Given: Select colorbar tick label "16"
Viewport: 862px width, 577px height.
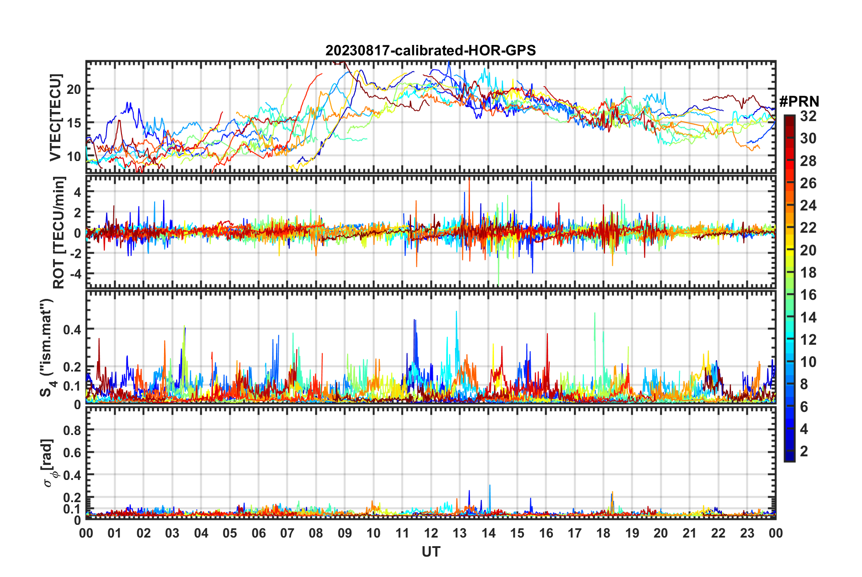Looking at the screenshot, I should (x=808, y=295).
